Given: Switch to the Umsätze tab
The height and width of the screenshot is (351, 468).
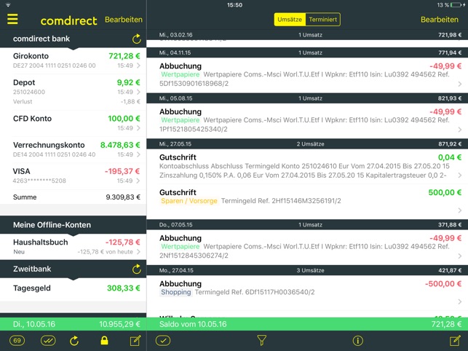Looking at the screenshot, I should tap(290, 20).
